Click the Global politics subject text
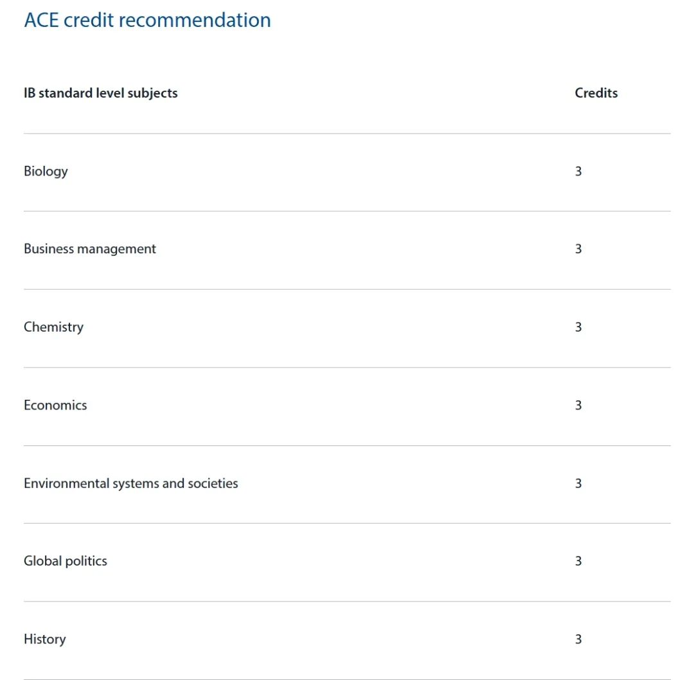Viewport: 694px width, 680px height. coord(66,561)
